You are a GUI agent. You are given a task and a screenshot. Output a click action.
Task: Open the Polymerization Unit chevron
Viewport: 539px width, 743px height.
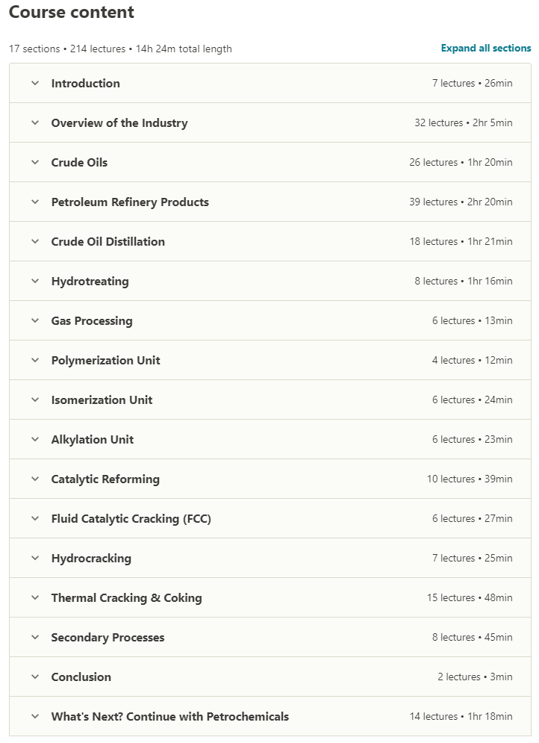[x=34, y=361]
